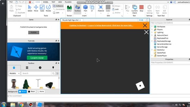This screenshot has width=190, height=107.
Task: Stop the running test
Action: coord(141,8)
